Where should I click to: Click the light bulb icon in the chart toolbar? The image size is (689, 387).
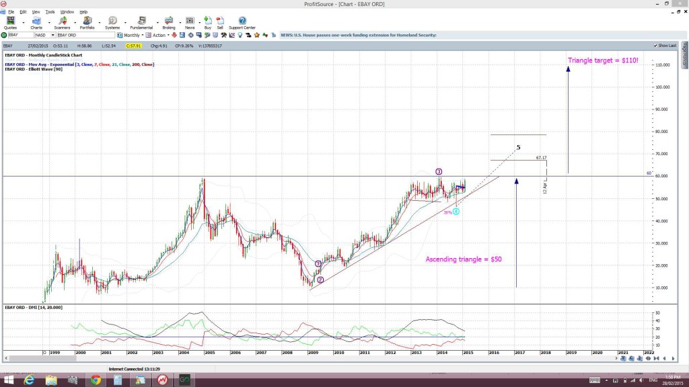tap(240, 35)
